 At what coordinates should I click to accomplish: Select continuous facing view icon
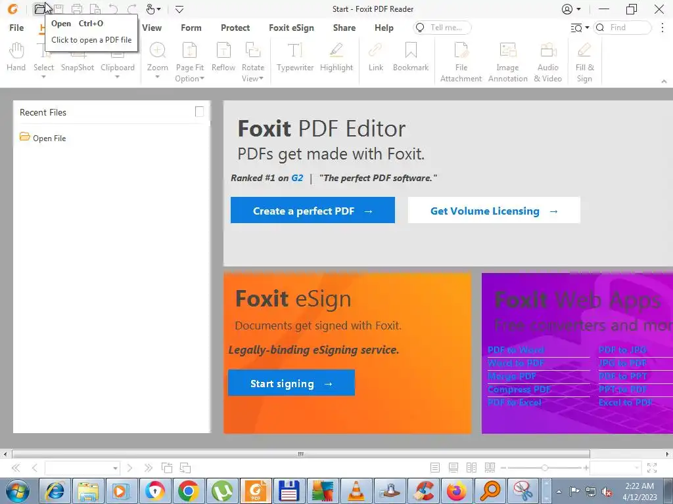coord(490,467)
